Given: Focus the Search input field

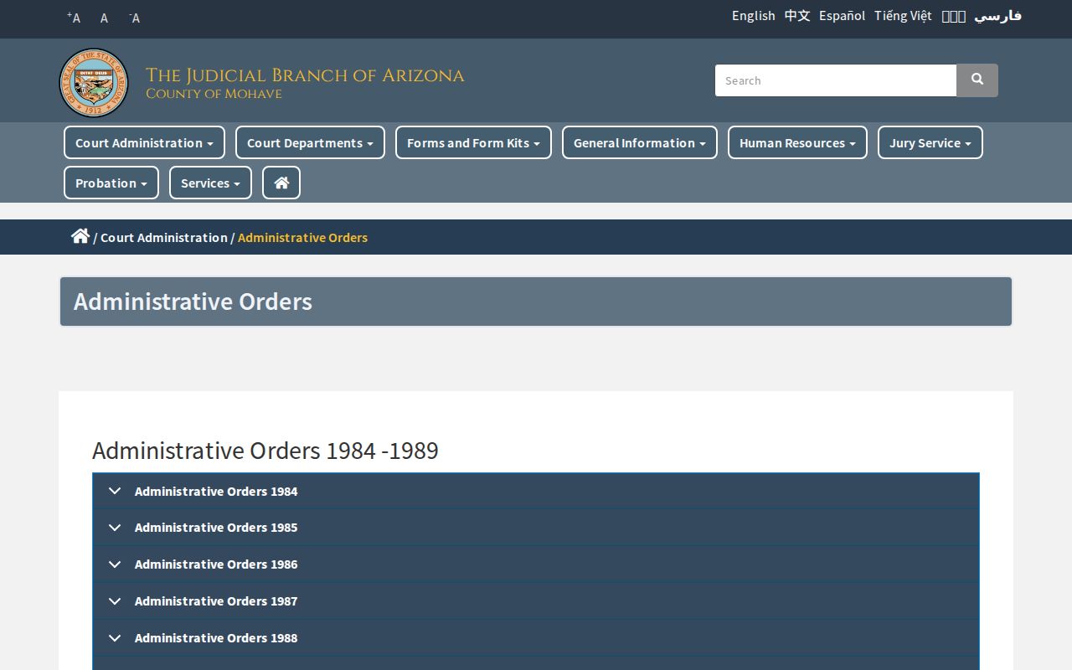Looking at the screenshot, I should pos(836,80).
